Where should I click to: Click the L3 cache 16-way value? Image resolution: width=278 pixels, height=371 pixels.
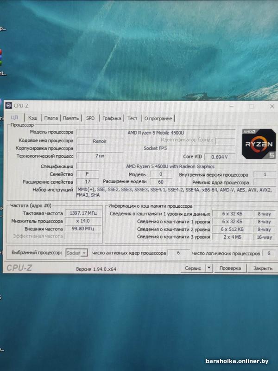tap(265, 237)
